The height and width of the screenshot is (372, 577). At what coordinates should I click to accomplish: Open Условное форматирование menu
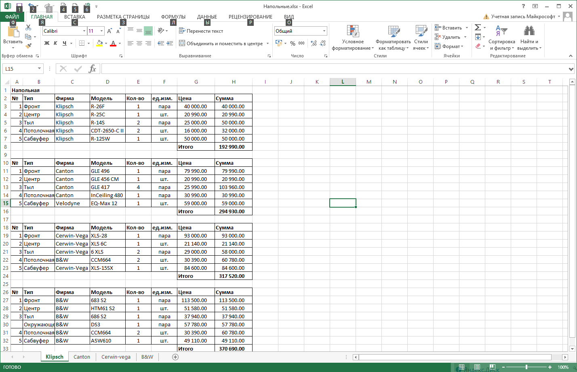point(353,38)
